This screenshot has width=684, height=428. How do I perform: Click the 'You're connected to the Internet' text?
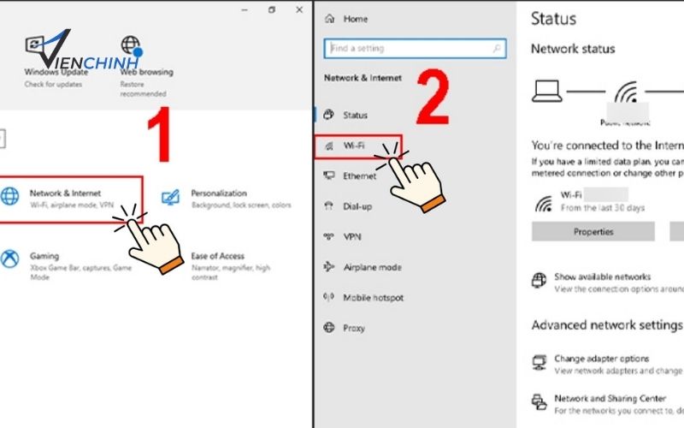607,146
